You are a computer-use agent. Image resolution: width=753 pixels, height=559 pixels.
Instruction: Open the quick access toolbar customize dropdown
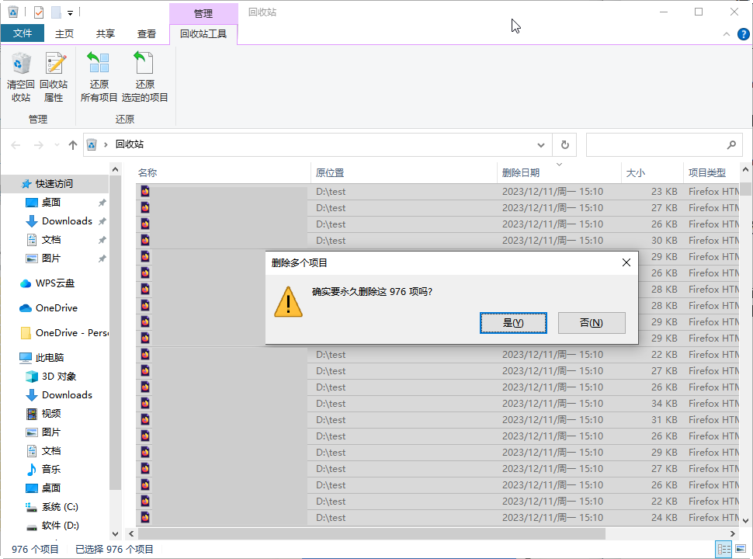[70, 13]
